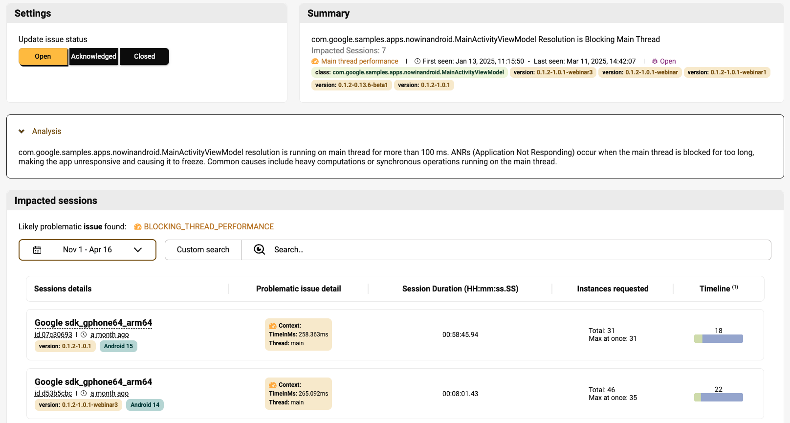
Task: Collapse the Analysis section chevron
Action: point(22,132)
